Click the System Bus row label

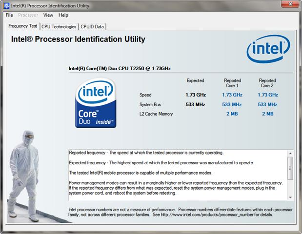click(x=150, y=104)
